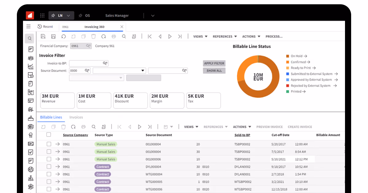
Task: Check row for document WTG000004
Action: point(49,174)
